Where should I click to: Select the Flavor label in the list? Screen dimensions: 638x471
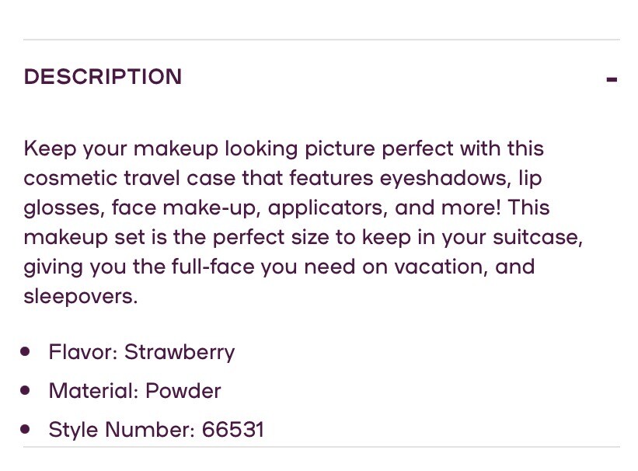click(x=83, y=352)
